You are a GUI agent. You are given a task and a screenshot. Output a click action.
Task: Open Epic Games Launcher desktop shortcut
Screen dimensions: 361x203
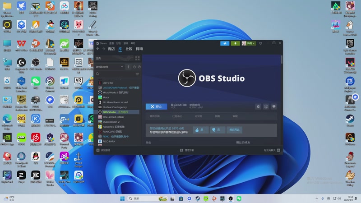350,46
